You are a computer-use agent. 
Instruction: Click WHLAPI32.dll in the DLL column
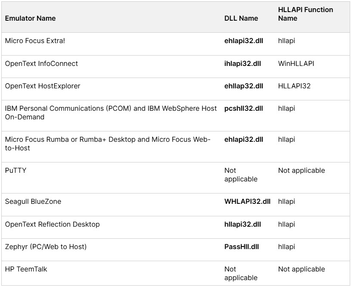(x=247, y=201)
